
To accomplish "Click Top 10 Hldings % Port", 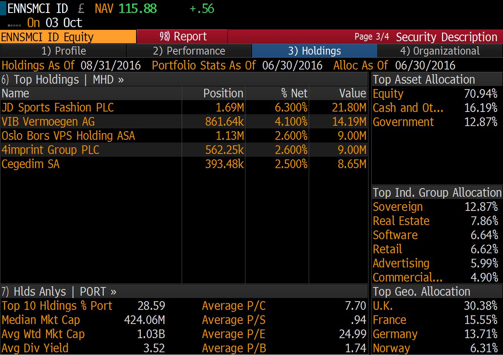I will point(57,306).
